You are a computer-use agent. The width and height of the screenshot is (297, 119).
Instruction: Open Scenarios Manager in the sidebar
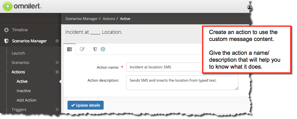coord(29,41)
